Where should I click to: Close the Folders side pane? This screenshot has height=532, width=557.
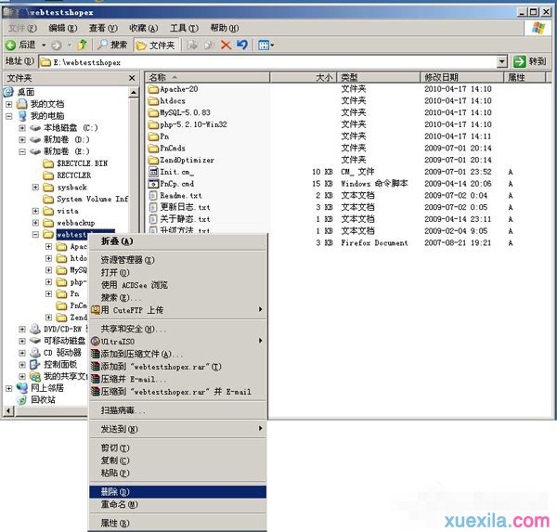[132, 78]
